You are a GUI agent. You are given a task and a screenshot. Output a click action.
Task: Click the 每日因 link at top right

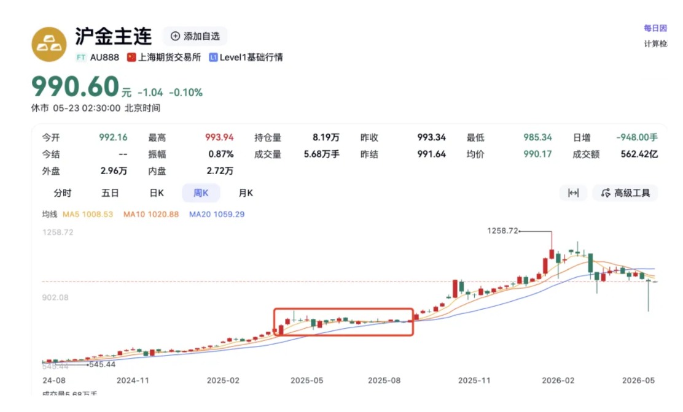655,28
